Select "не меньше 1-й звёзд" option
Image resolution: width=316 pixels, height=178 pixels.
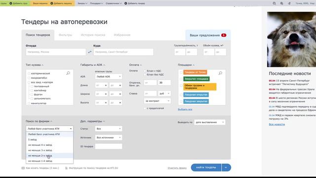(49, 161)
